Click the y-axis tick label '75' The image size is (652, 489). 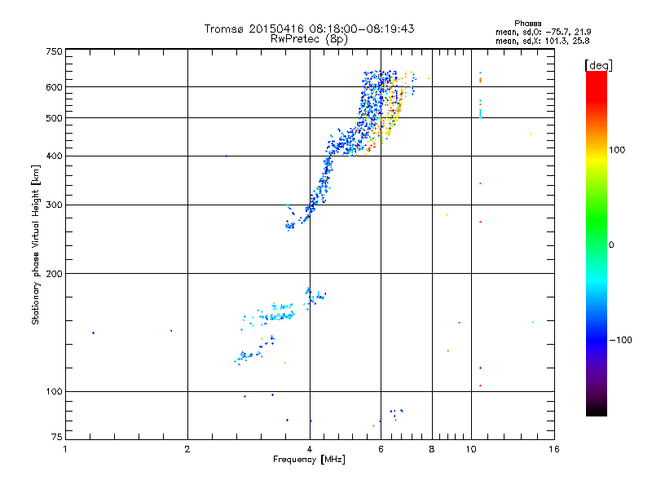point(57,437)
